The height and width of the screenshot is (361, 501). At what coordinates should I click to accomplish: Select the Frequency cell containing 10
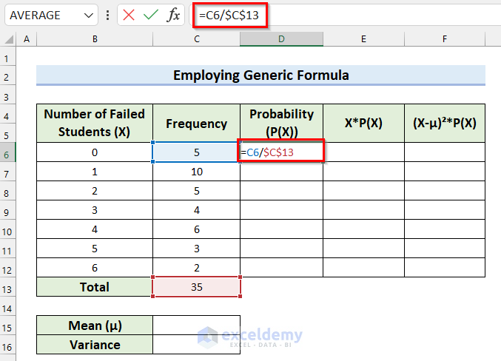196,172
